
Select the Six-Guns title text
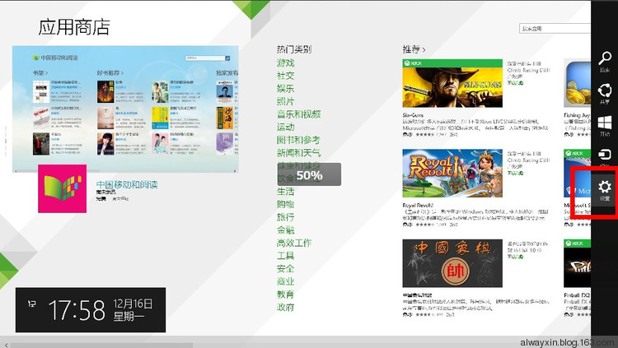point(413,115)
